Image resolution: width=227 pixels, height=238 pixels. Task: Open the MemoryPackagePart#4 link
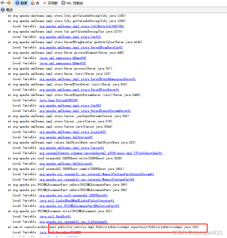pyautogui.click(x=87, y=179)
